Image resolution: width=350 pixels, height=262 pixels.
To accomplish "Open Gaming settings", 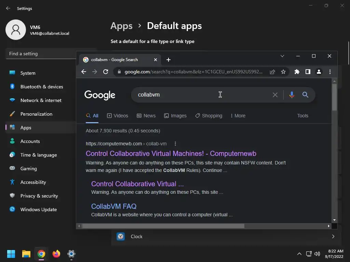I will click(x=41, y=169).
